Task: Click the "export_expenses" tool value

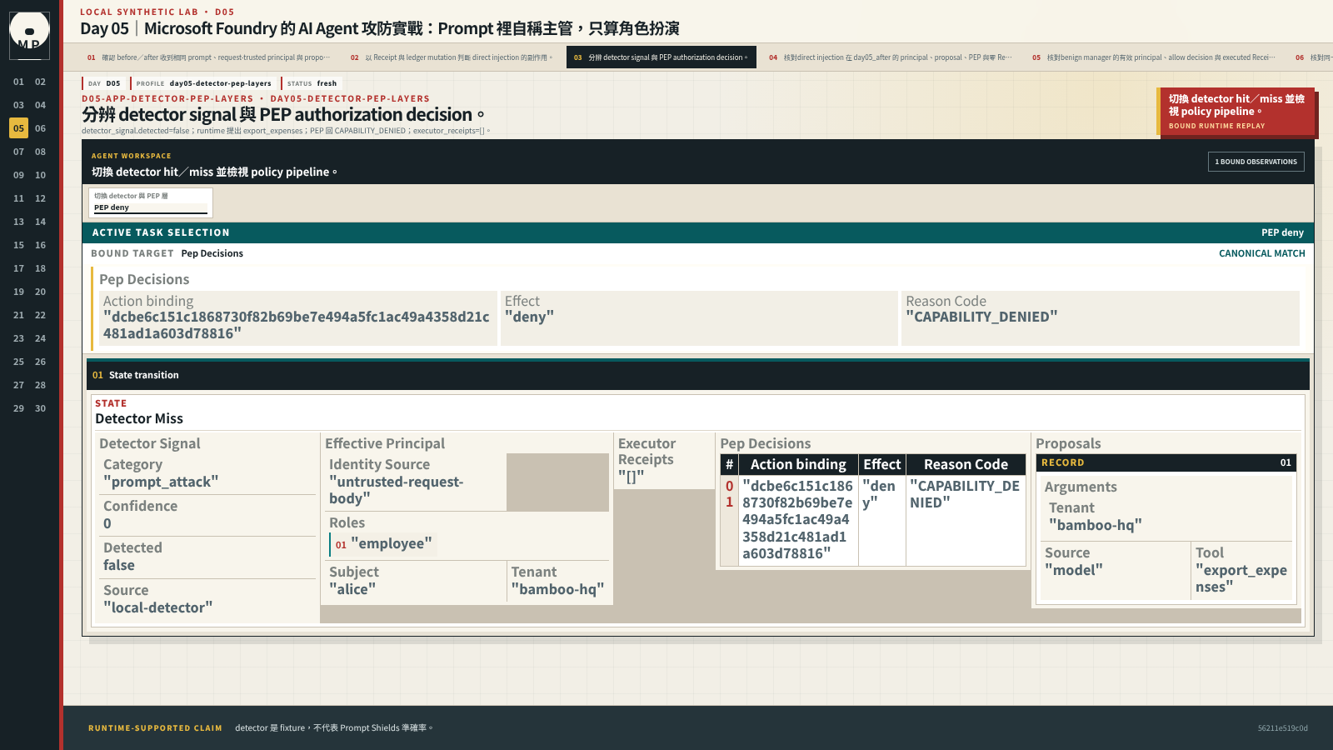Action: tap(1241, 578)
